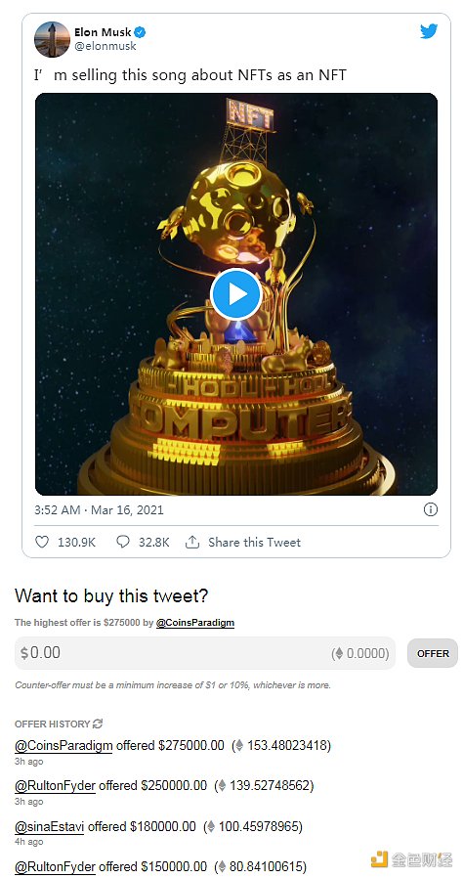Open @CoinsParadigm in offer history
This screenshot has height=878, width=463.
tap(63, 745)
